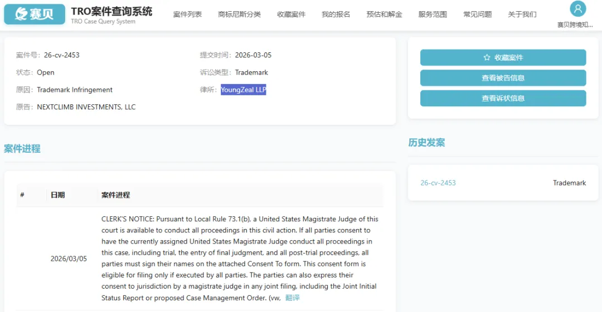602x312 pixels.
Task: Open 常见问题 menu
Action: click(x=478, y=14)
